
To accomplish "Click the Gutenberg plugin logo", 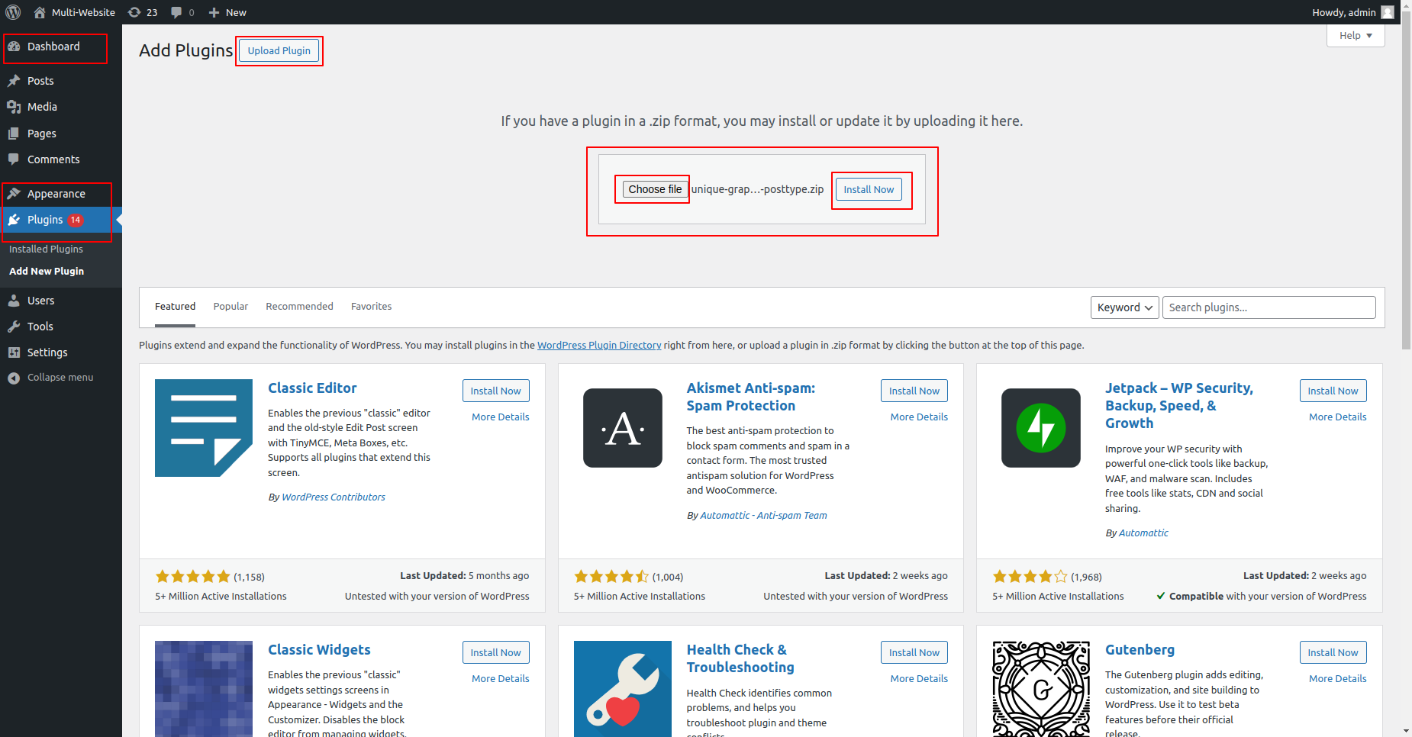I will pos(1040,688).
